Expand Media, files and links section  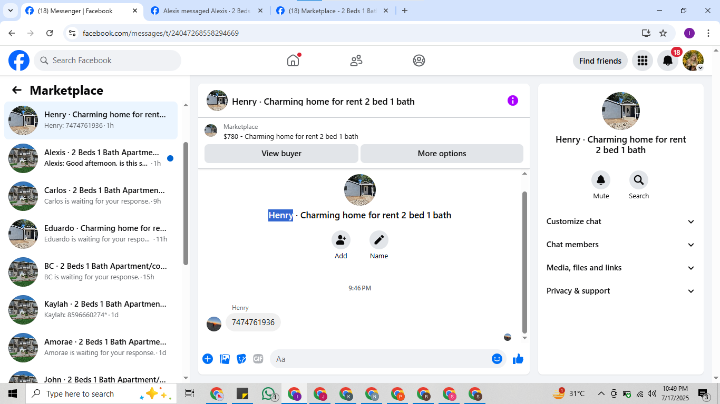[621, 268]
